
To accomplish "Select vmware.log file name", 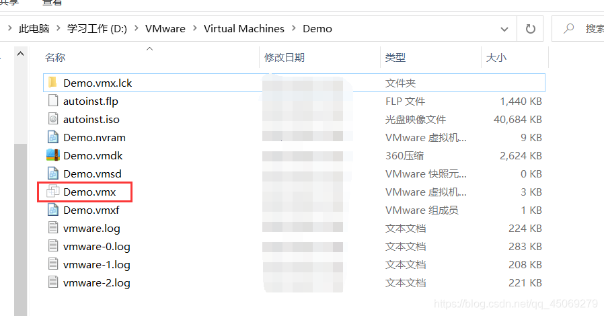I will [x=91, y=228].
